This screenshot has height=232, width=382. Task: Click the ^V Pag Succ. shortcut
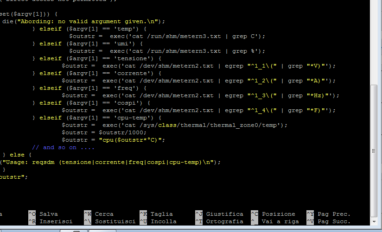click(328, 221)
